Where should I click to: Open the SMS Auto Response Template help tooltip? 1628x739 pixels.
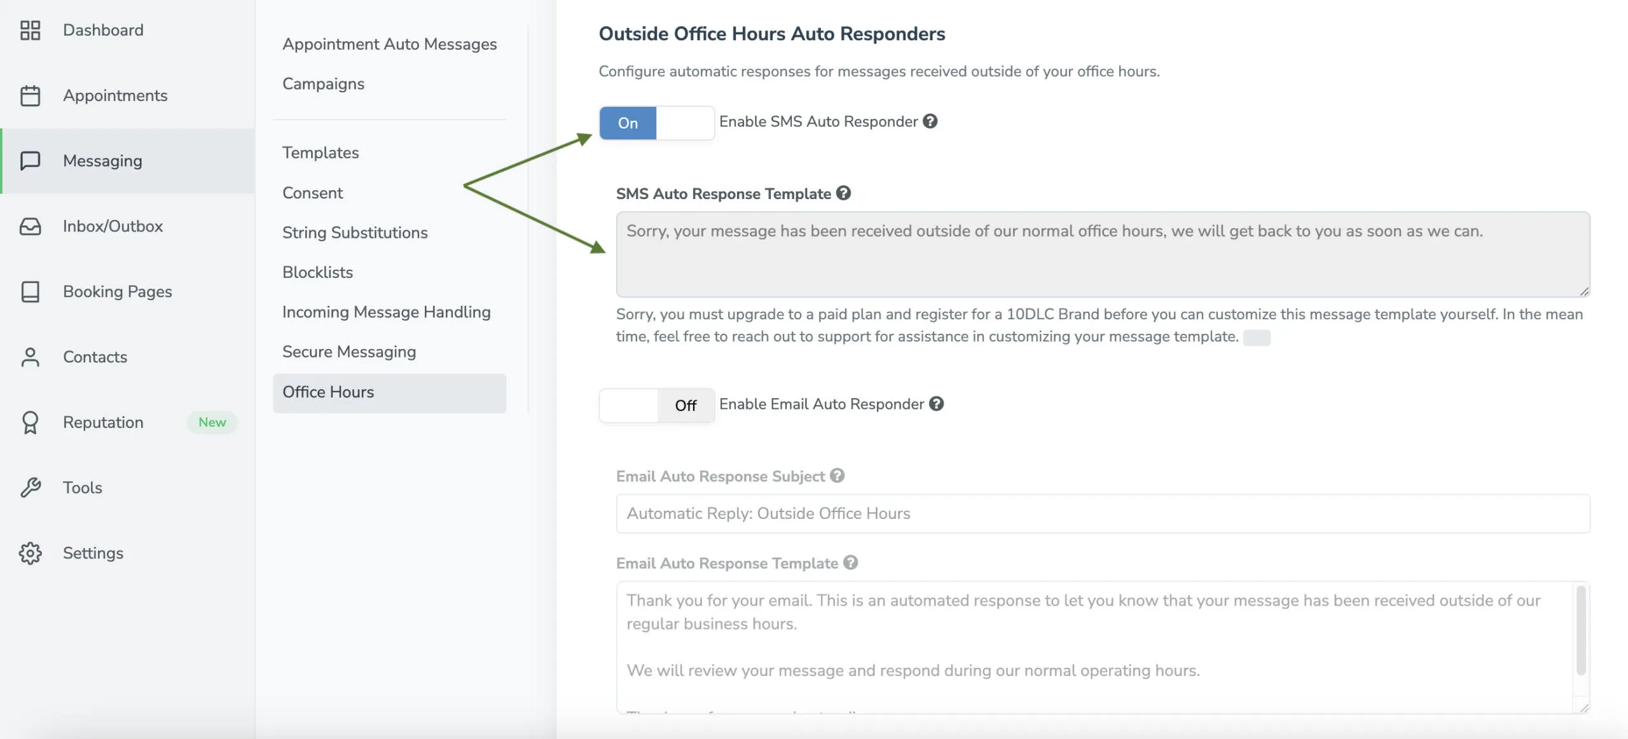[x=844, y=193]
